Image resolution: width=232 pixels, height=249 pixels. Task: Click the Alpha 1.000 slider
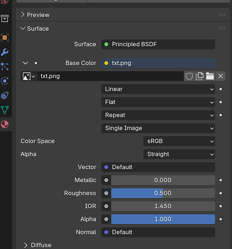point(163,219)
